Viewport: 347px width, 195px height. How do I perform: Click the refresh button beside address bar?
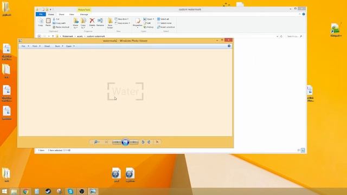click(x=281, y=36)
